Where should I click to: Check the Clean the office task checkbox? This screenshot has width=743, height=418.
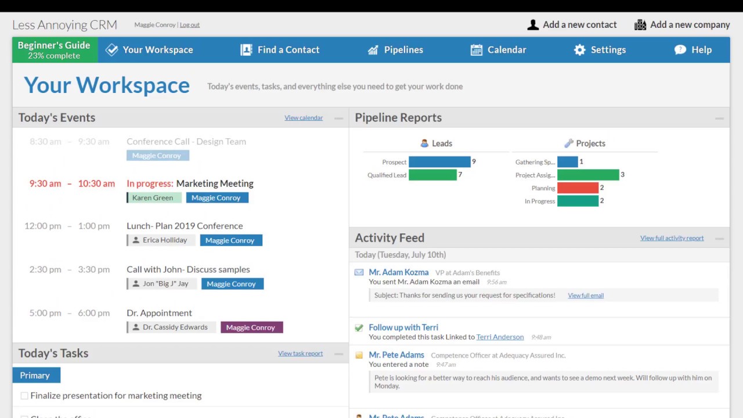click(x=24, y=416)
